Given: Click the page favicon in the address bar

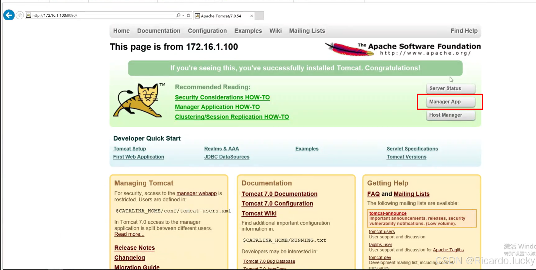Looking at the screenshot, I should pyautogui.click(x=29, y=15).
